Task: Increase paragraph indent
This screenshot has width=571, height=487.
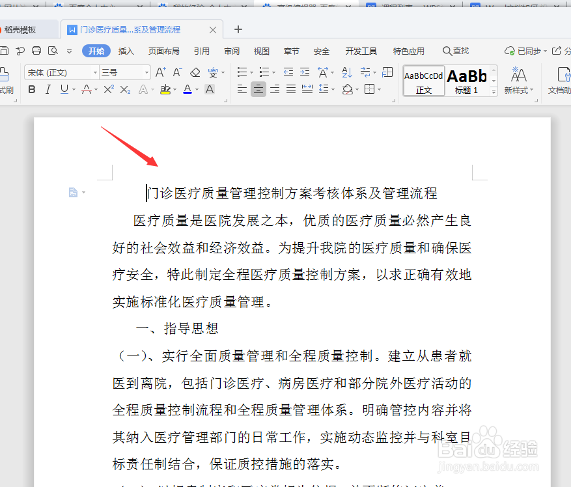Action: [x=305, y=72]
